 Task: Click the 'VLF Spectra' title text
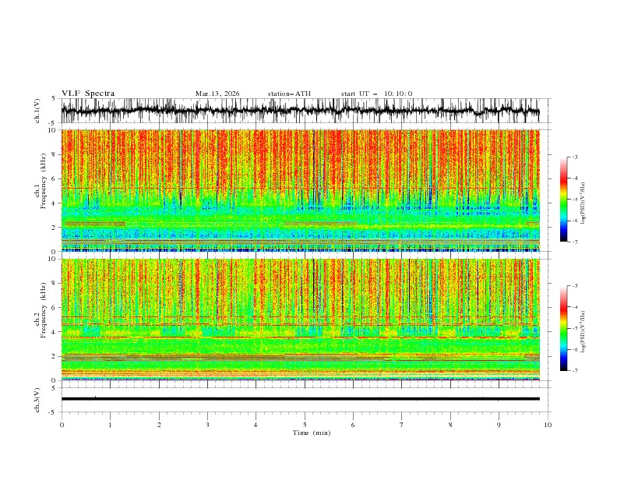[88, 94]
